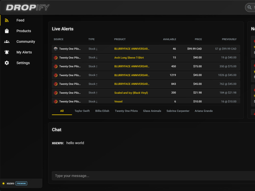The image size is (255, 191).
Task: Click the $40.00 price cell
Action: (x=197, y=58)
